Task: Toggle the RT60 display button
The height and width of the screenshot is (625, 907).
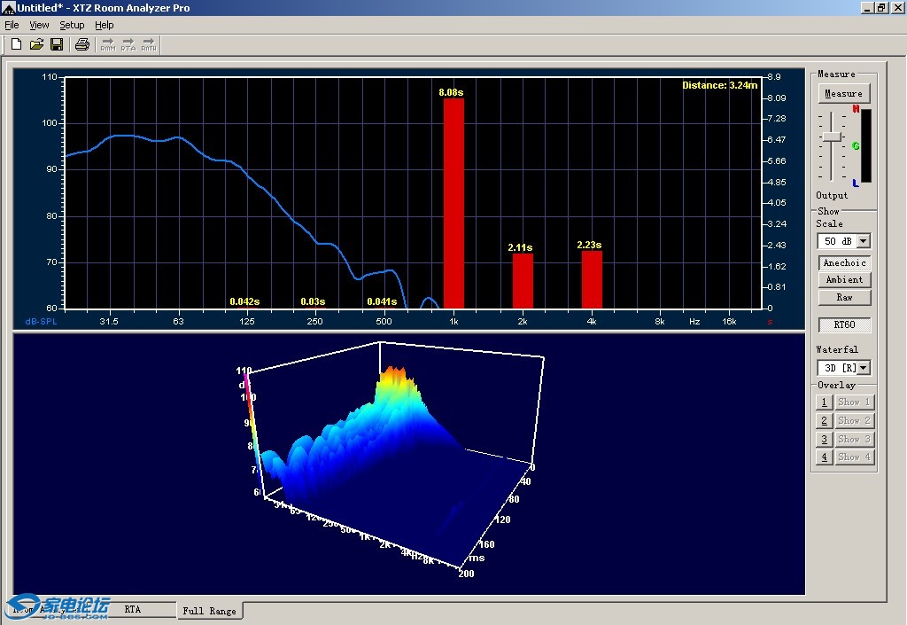Action: click(x=844, y=324)
